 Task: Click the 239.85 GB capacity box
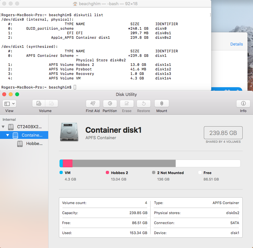point(223,133)
